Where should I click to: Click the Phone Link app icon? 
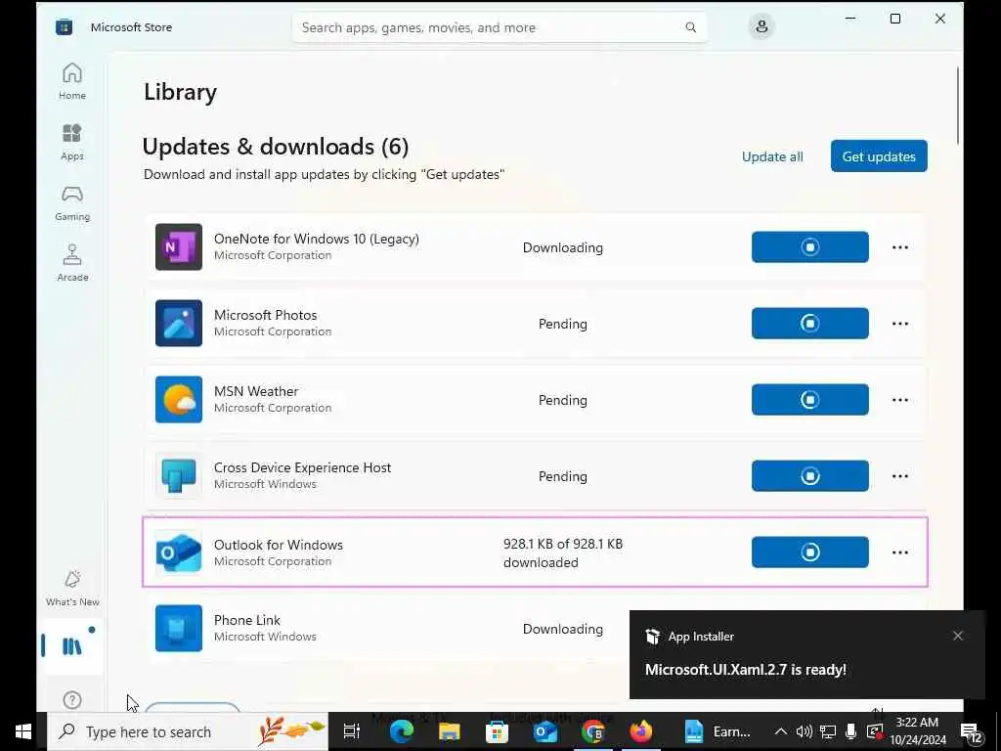pos(179,629)
